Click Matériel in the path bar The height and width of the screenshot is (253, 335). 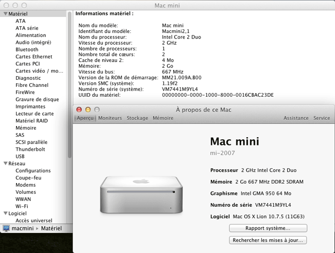pos(51,228)
